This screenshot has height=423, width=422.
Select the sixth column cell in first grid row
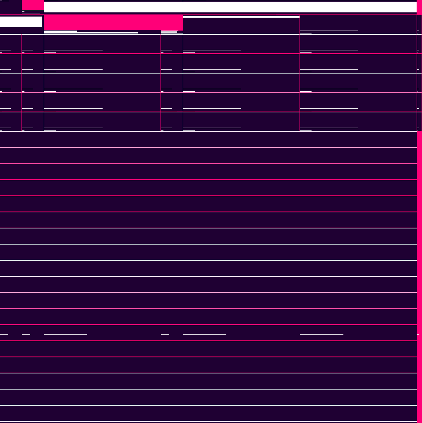[x=358, y=44]
